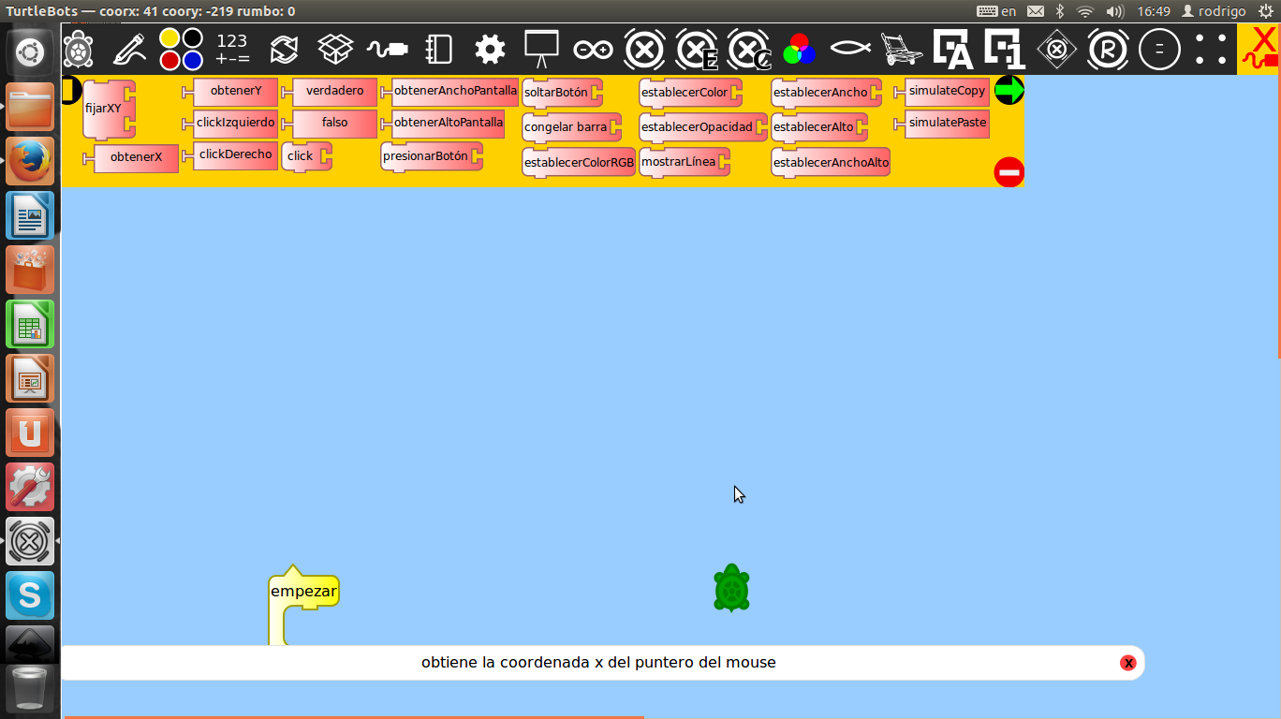Open the Arduino infinity-logo palette

(x=593, y=50)
